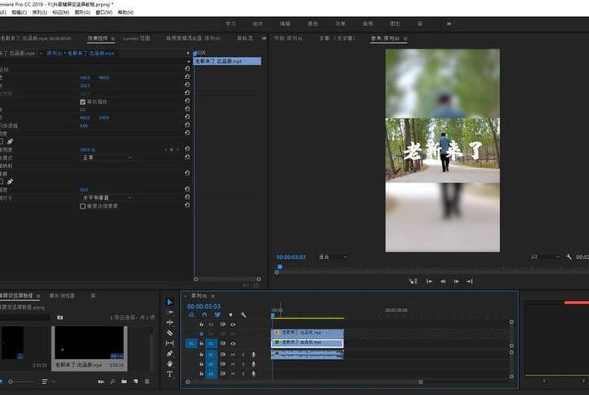Toggle sync lock on track V1
The image size is (589, 395).
click(x=223, y=344)
